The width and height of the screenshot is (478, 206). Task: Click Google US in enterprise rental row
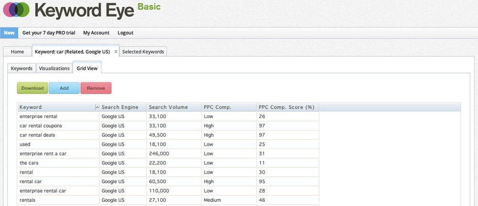(123, 117)
